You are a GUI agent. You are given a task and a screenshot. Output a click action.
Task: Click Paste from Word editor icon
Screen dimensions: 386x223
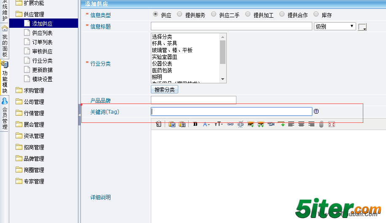pos(172,124)
